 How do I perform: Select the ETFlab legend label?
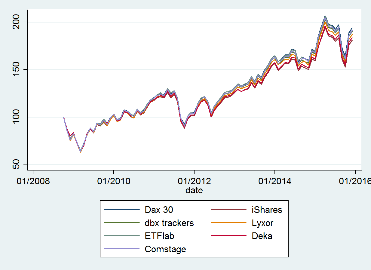(x=159, y=236)
